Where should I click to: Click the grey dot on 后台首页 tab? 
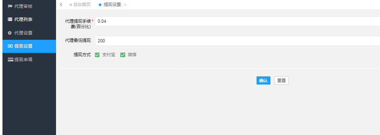(x=71, y=5)
